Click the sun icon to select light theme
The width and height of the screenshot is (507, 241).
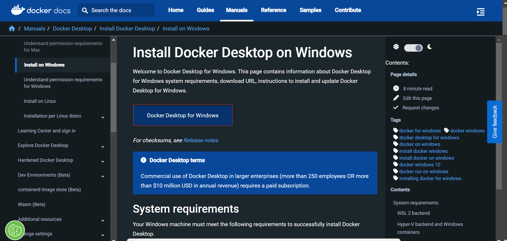pos(396,47)
